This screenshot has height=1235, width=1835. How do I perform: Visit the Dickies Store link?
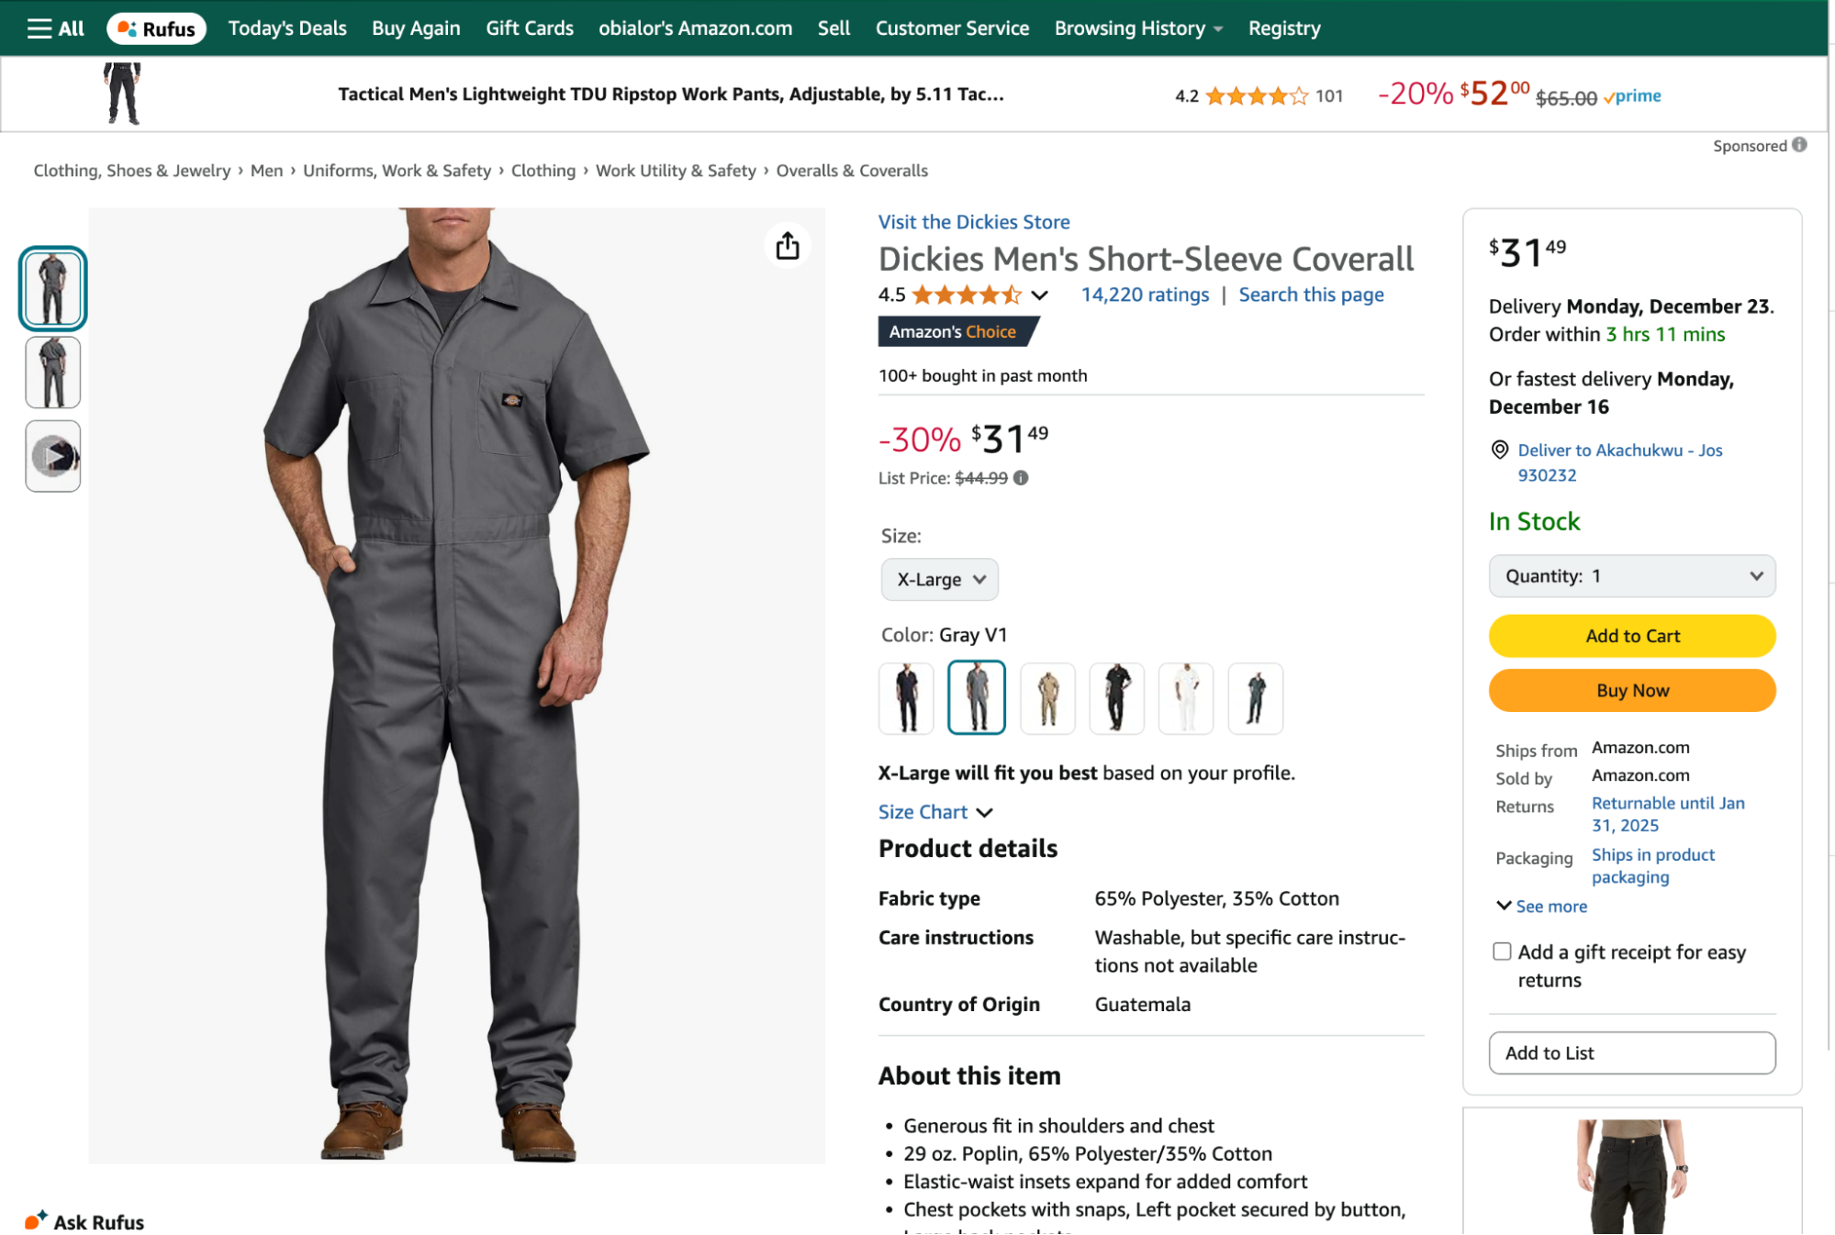[x=973, y=221]
